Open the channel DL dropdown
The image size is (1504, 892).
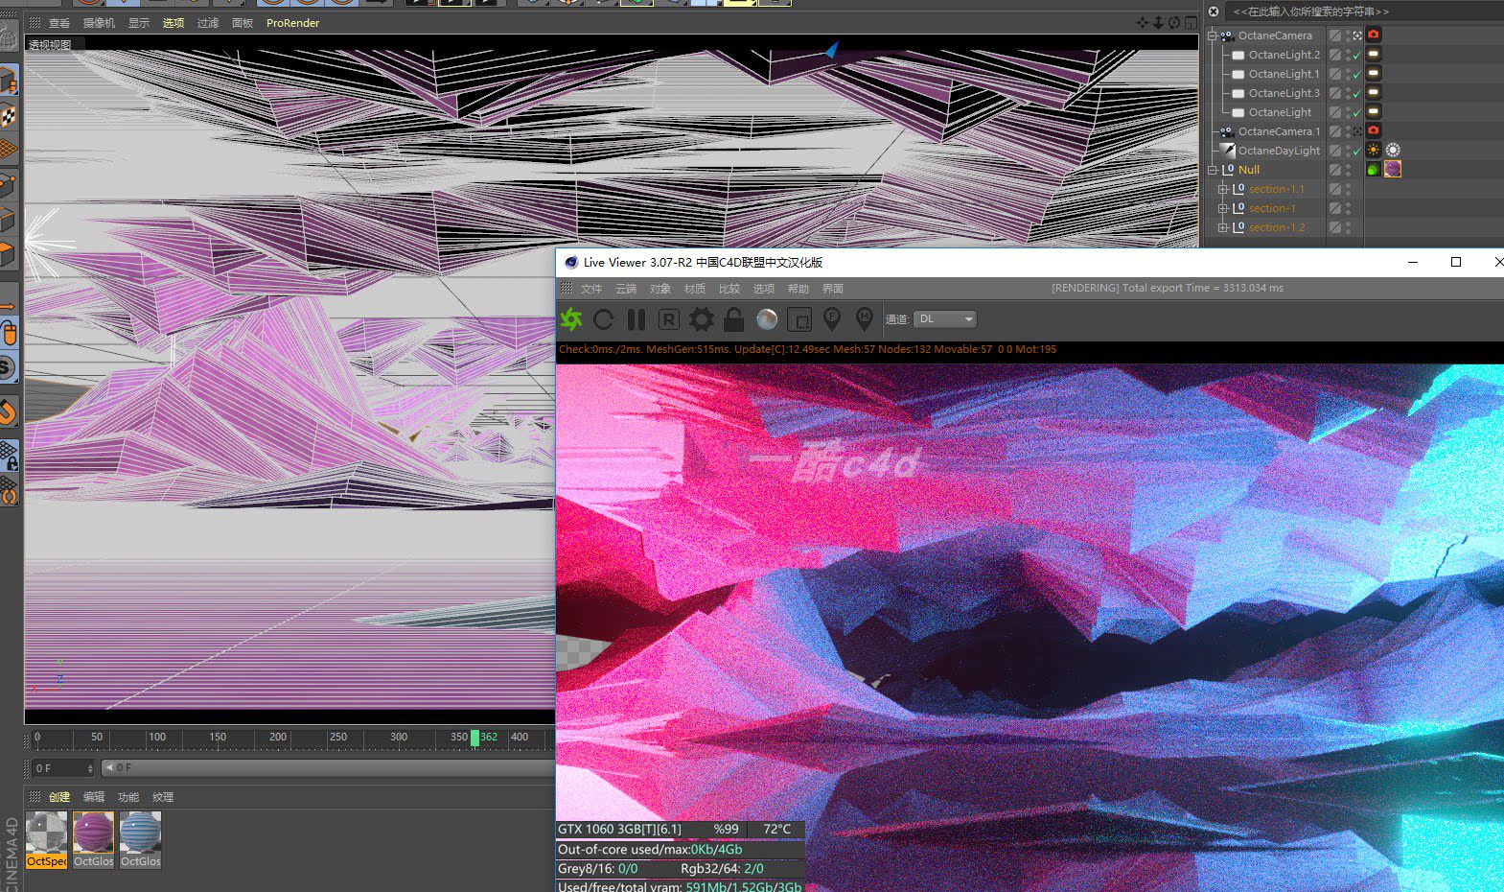[945, 319]
